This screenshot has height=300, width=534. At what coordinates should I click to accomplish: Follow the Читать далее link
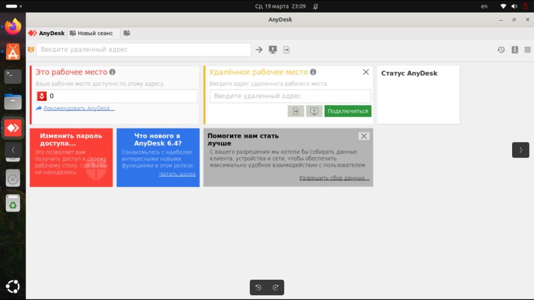click(x=177, y=174)
